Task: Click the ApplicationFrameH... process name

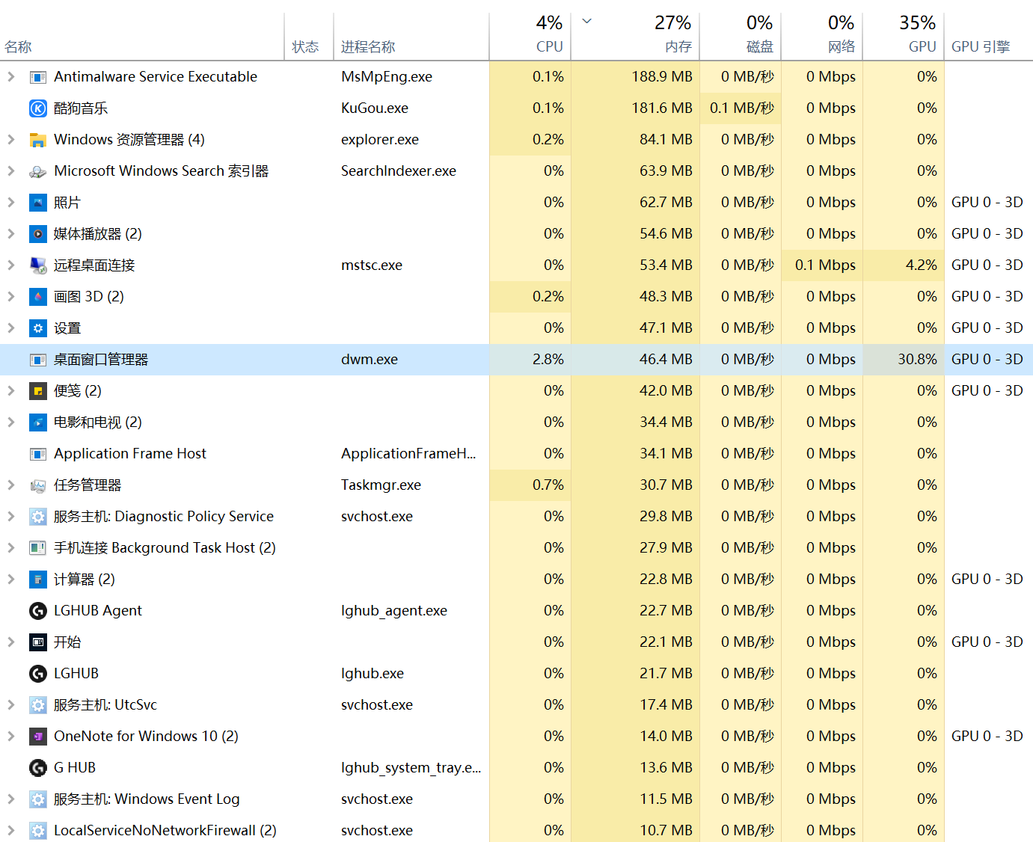Action: point(408,454)
